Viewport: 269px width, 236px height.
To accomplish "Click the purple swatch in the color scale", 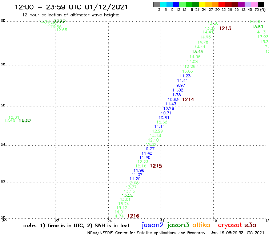I will tap(241, 4).
